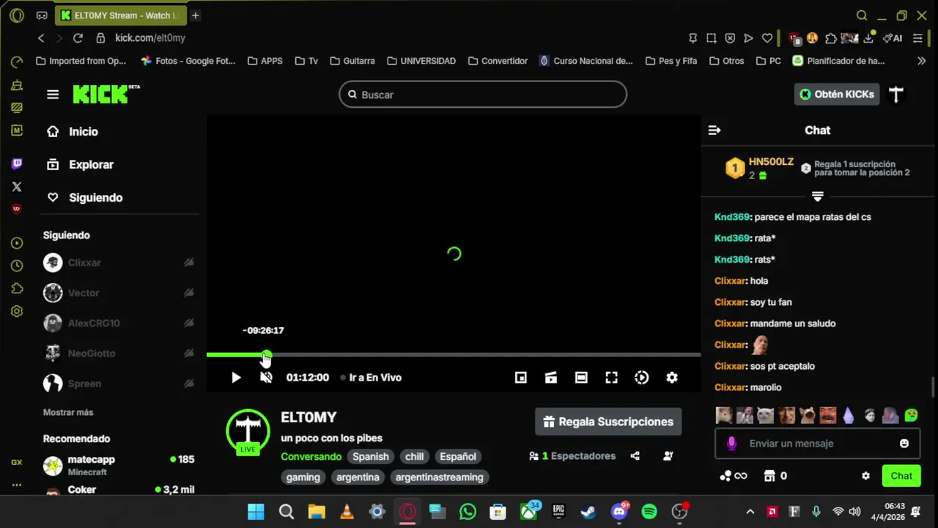Click the purple microphone icon in chat
Screen dimensions: 938x528
(731, 444)
